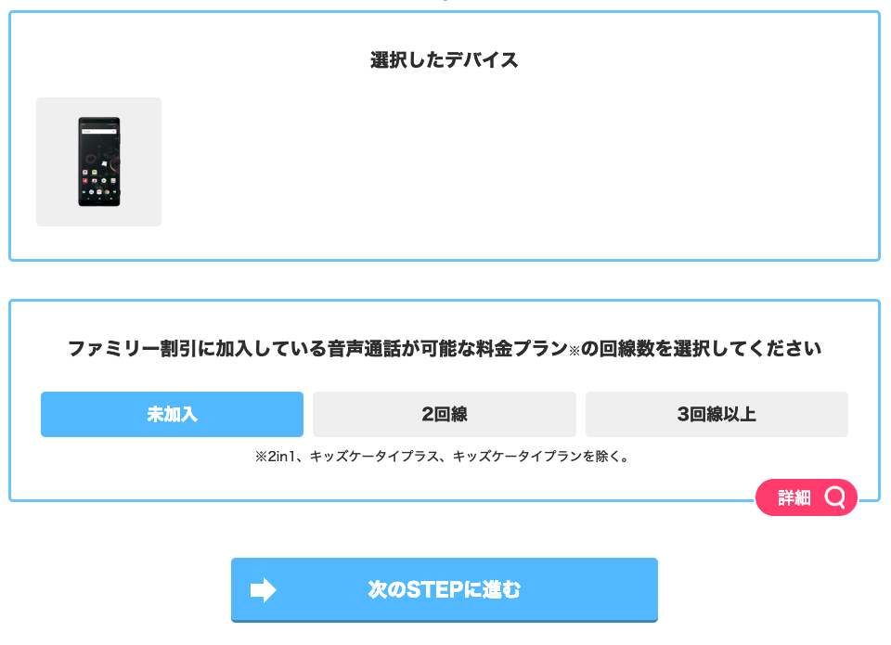Screen dimensions: 891x645
Task: Open the pink 詳細 details button
Action: pos(807,497)
